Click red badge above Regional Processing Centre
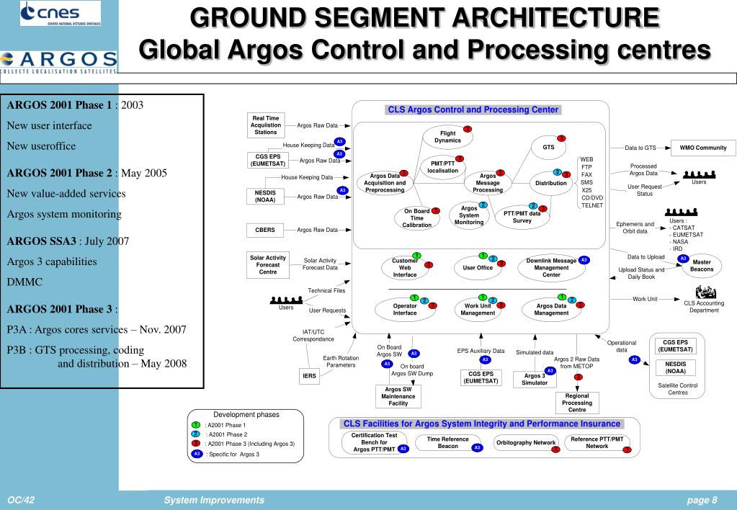Viewport: 737px width, 510px height. tap(578, 377)
